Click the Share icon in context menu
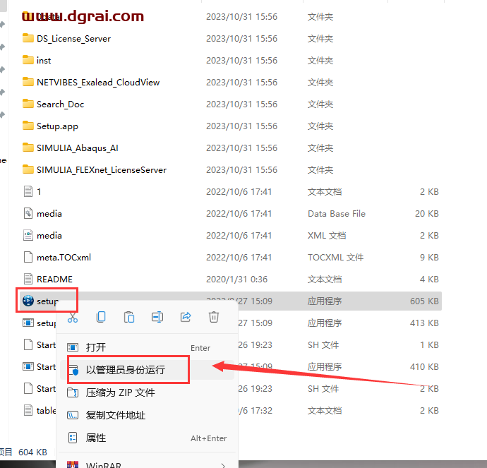This screenshot has width=487, height=468. coord(186,318)
